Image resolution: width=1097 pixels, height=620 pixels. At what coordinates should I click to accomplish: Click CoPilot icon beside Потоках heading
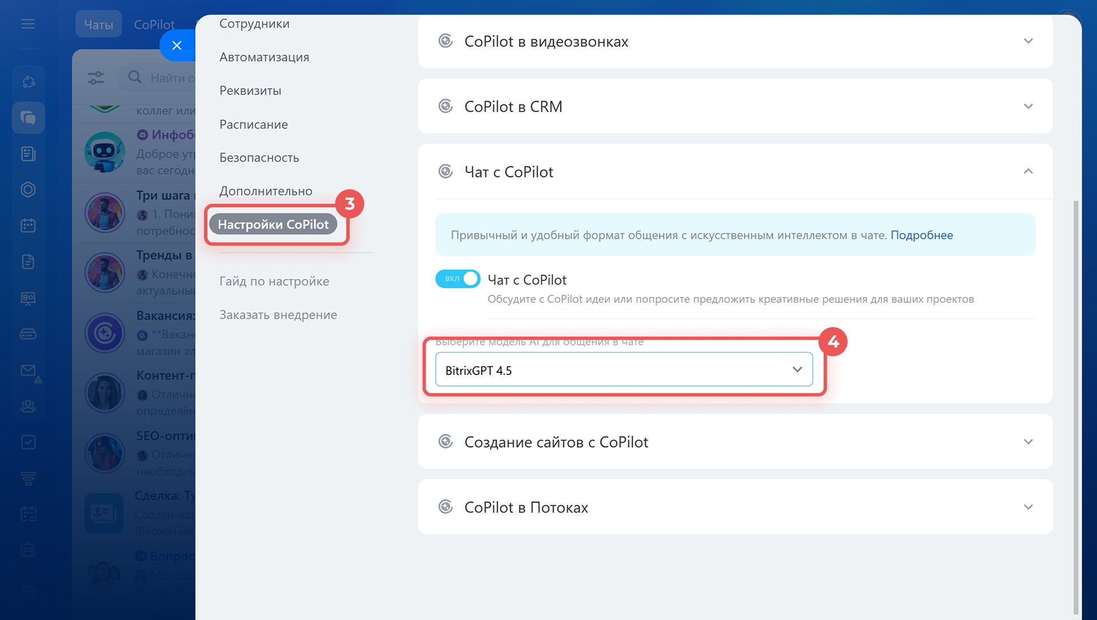tap(446, 506)
